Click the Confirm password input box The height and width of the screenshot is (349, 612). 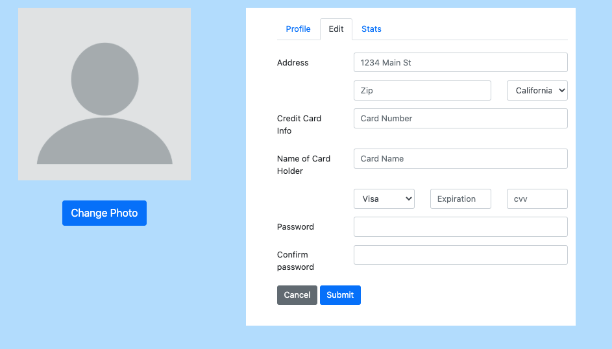click(x=461, y=255)
